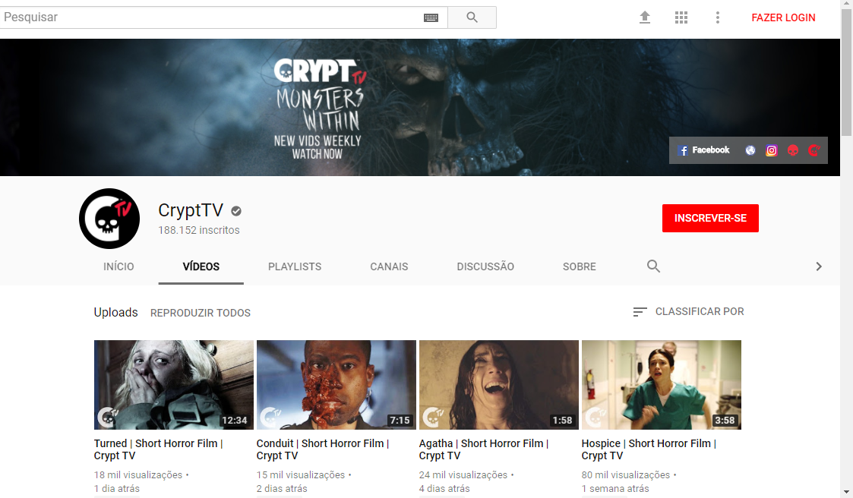Click the virtual keyboard icon in search box
This screenshot has height=498, width=853.
(x=431, y=18)
